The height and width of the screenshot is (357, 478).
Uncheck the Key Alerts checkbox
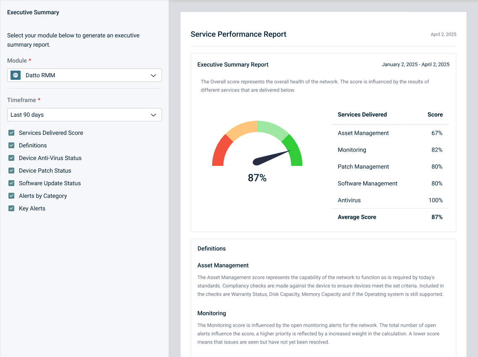coord(11,209)
